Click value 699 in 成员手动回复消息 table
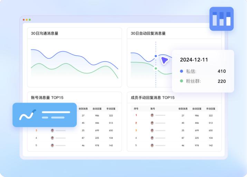Screen dimensions: 247x177 (197, 131)
